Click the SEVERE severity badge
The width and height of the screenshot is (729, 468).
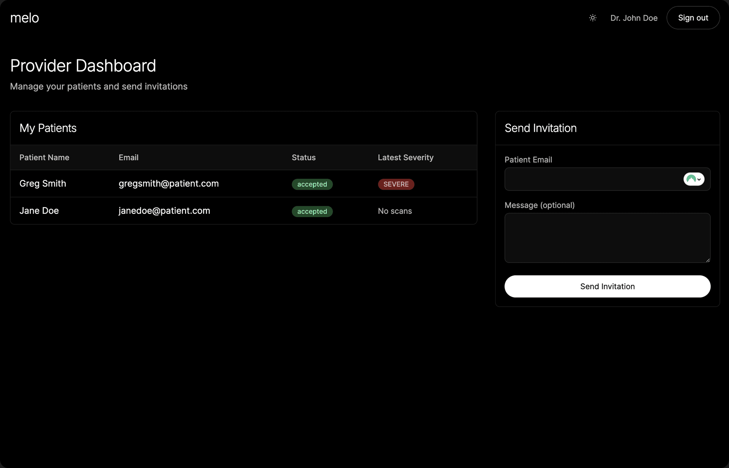(396, 184)
